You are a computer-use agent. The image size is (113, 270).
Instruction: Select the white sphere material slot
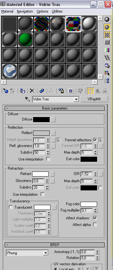pos(90,24)
